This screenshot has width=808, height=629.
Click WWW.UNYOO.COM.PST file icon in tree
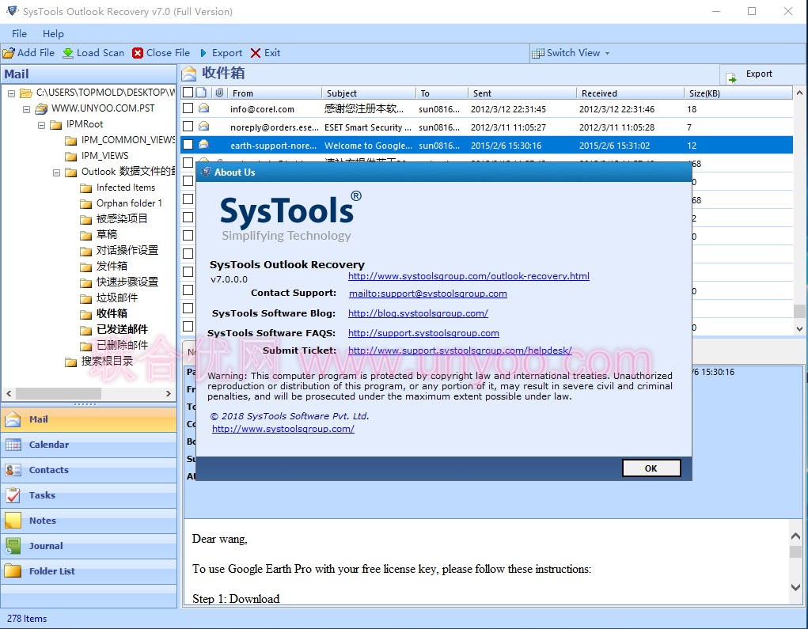(x=41, y=108)
